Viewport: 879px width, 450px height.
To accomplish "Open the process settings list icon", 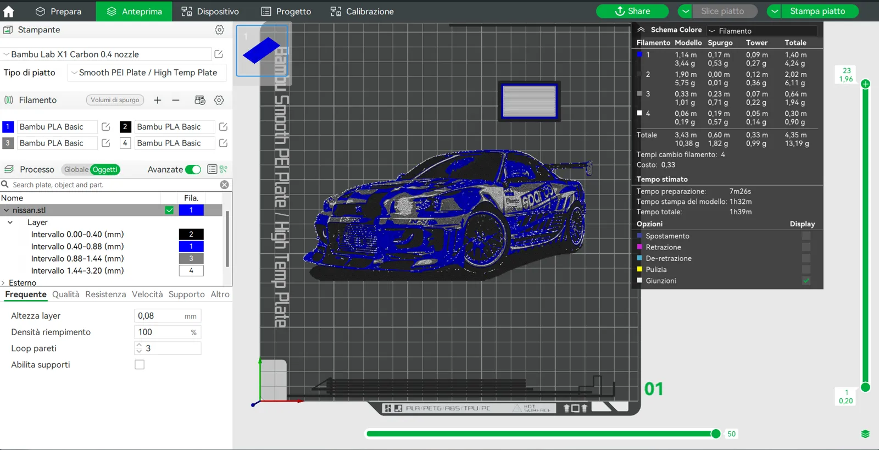I will click(x=212, y=169).
